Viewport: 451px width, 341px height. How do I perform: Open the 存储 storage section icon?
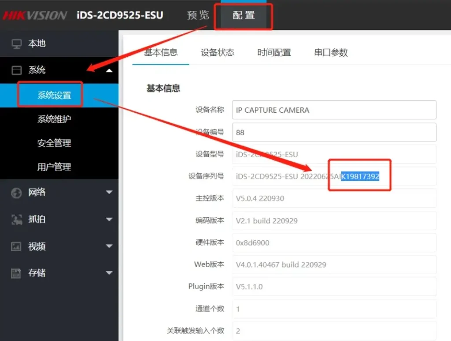coord(16,273)
